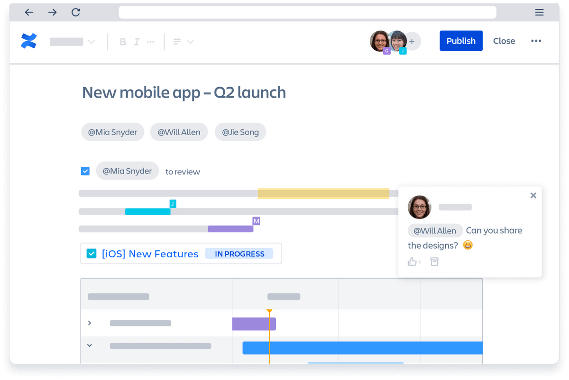
Task: Click the page title New mobile app – Q2 launch
Action: 184,92
